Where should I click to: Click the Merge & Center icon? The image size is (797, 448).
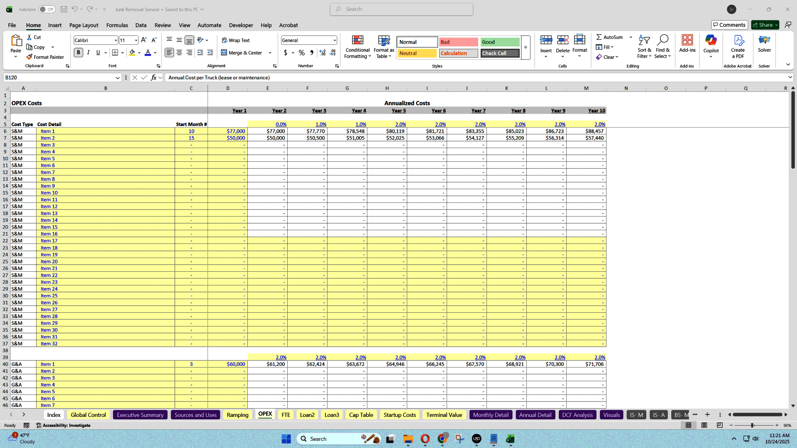[x=224, y=53]
